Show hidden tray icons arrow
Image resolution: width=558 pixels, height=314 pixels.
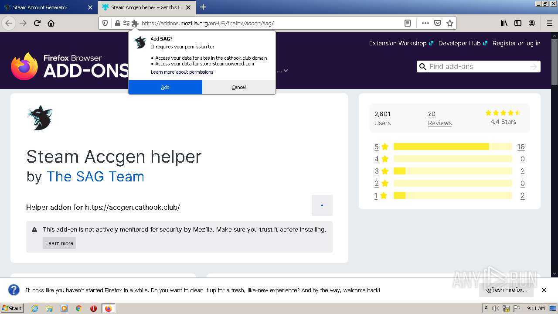[486, 308]
